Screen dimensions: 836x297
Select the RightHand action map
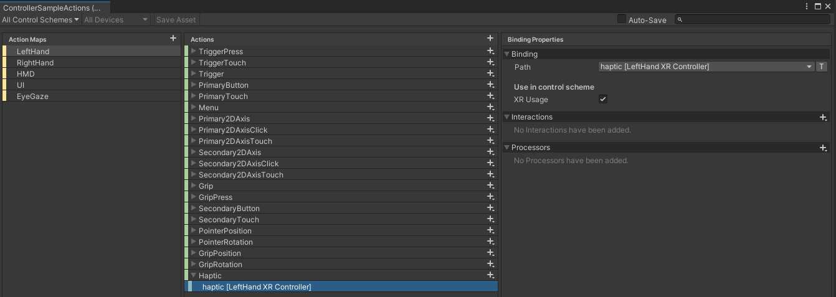point(35,63)
